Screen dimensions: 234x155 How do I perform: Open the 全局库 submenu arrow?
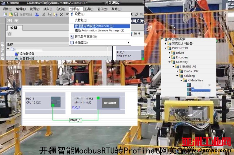click(x=128, y=43)
